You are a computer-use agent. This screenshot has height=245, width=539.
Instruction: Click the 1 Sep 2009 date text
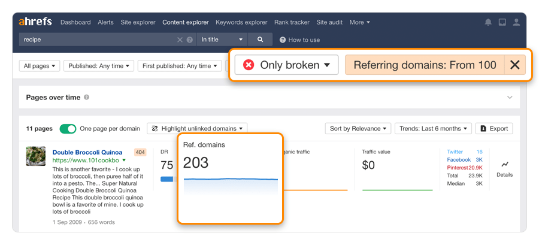(67, 222)
